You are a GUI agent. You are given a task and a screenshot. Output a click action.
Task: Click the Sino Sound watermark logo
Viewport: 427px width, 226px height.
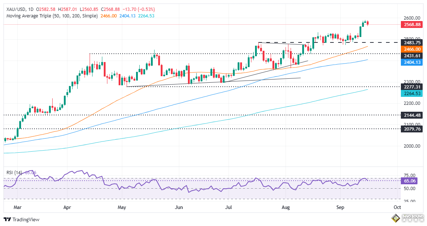pos(408,218)
